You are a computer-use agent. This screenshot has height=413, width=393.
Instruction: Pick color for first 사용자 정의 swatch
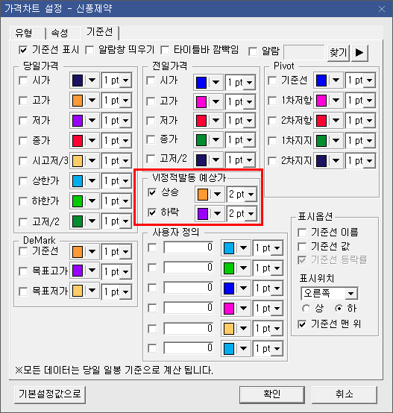tap(229, 248)
